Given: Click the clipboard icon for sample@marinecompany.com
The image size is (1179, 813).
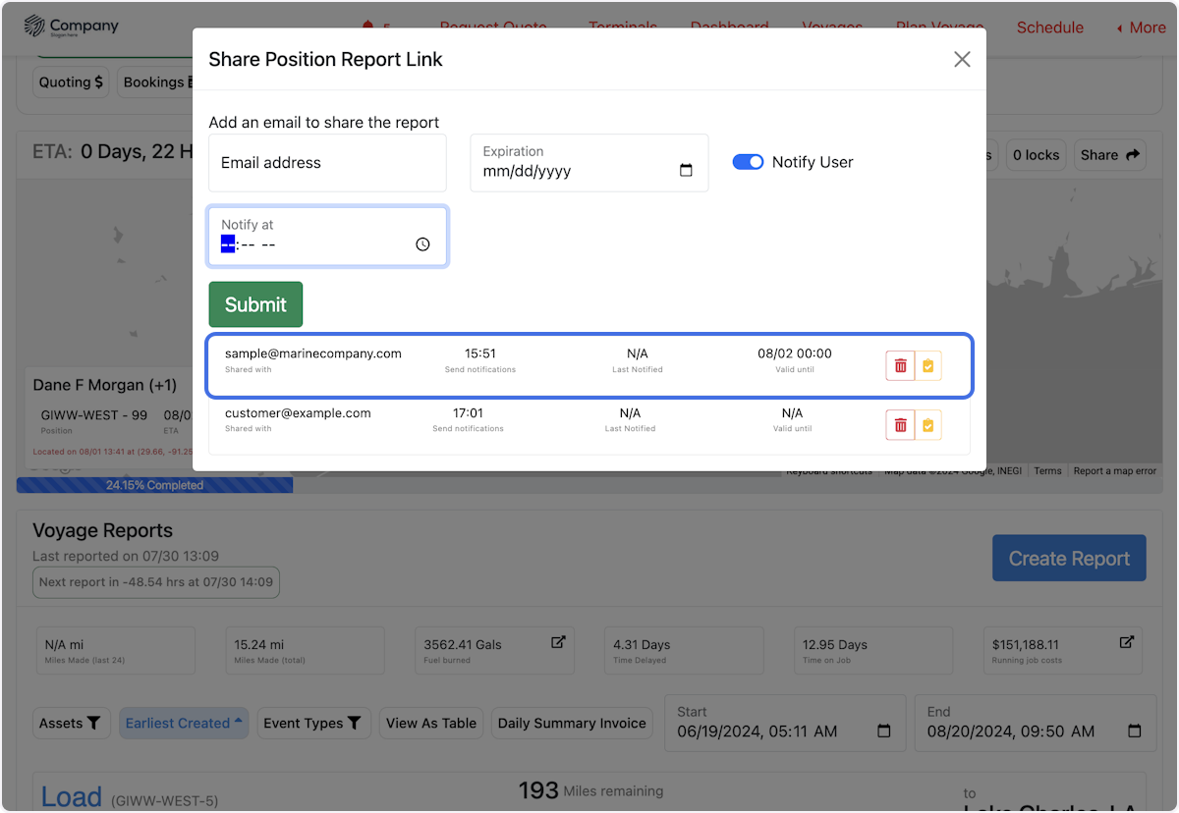Looking at the screenshot, I should pos(927,364).
